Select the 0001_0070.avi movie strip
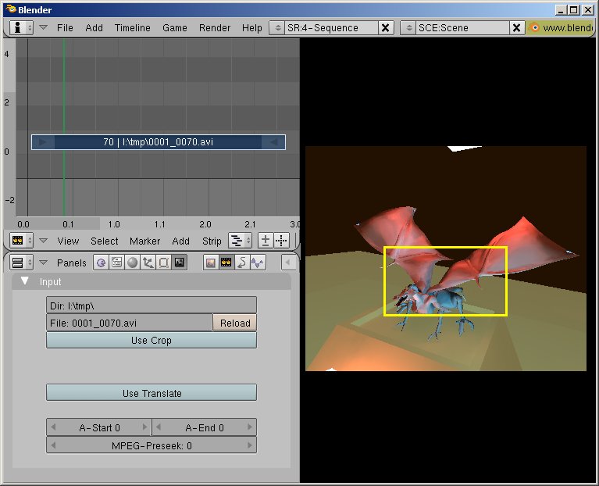 tap(159, 142)
